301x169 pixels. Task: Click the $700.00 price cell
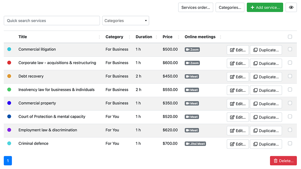pos(170,144)
